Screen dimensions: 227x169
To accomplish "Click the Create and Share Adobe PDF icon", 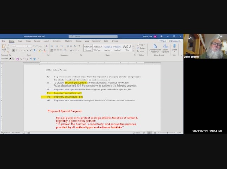I will 155,48.
